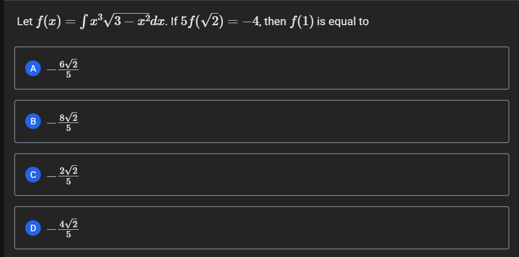This screenshot has width=519, height=257.
Task: Click the f(1) term in the question
Action: [x=302, y=22]
